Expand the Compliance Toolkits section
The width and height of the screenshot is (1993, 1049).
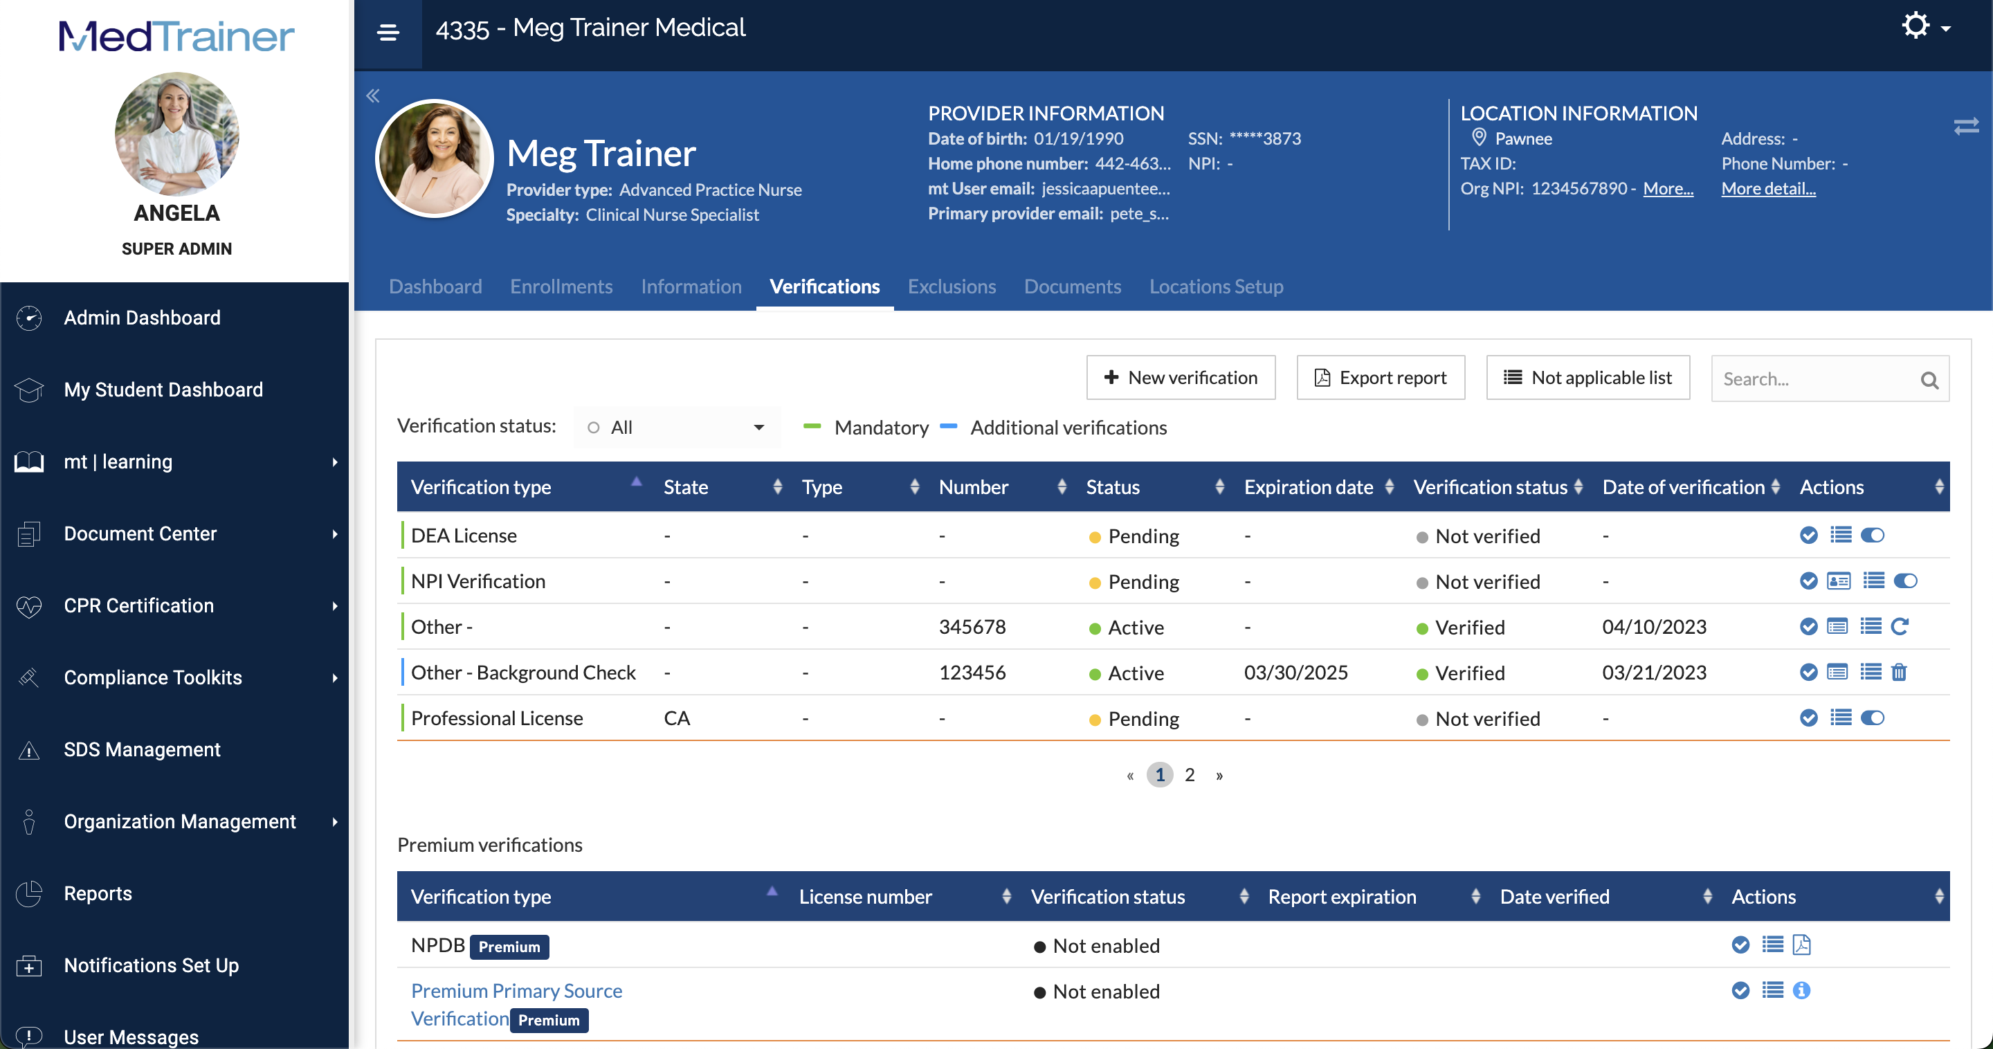[x=335, y=677]
